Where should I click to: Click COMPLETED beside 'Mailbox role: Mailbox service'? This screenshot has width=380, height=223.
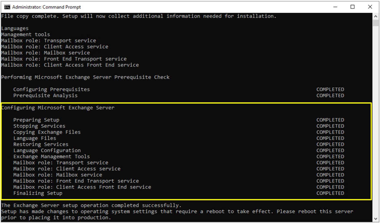click(330, 175)
